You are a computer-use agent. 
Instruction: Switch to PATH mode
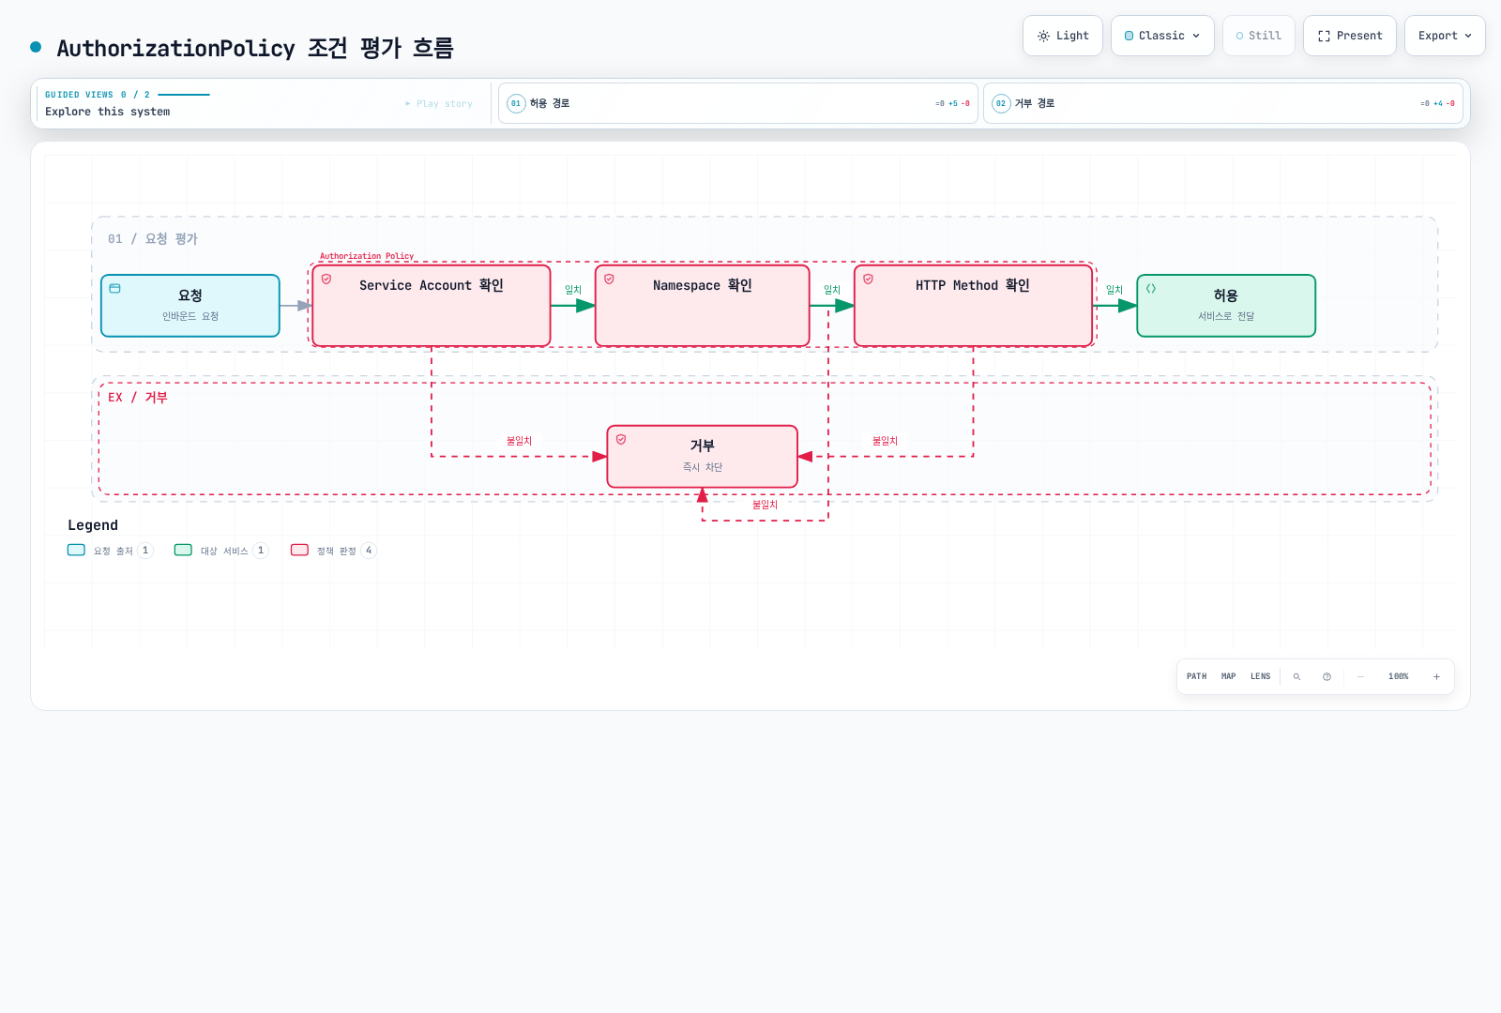pos(1197,676)
